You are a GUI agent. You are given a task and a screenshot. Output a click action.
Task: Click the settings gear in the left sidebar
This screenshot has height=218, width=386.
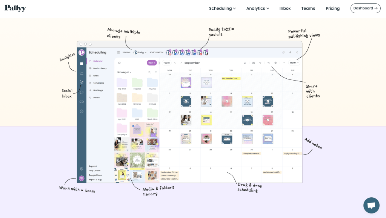(x=82, y=169)
